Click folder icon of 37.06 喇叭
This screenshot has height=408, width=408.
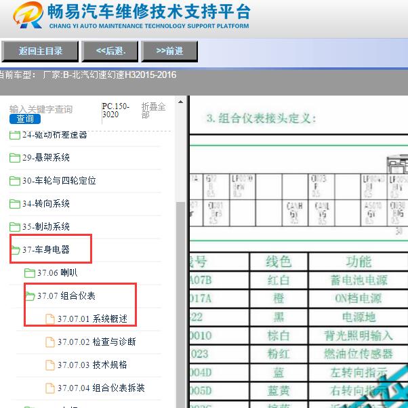click(x=30, y=273)
